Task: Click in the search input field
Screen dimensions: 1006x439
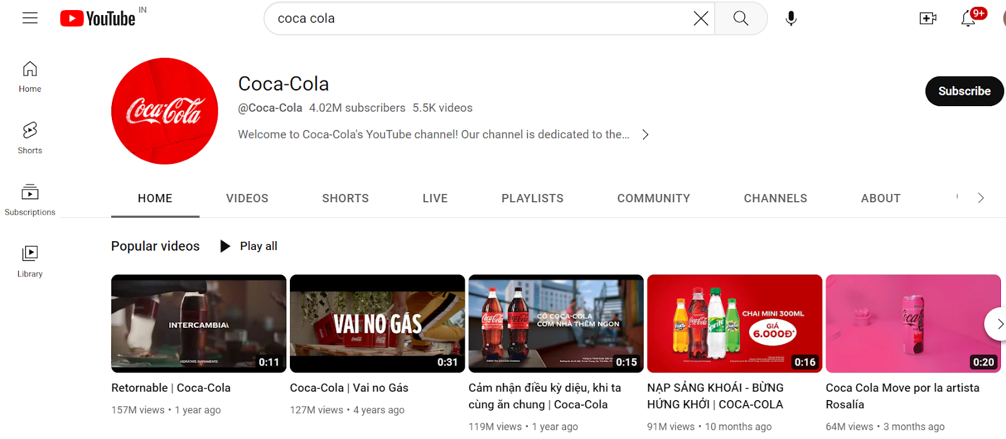Action: click(478, 19)
